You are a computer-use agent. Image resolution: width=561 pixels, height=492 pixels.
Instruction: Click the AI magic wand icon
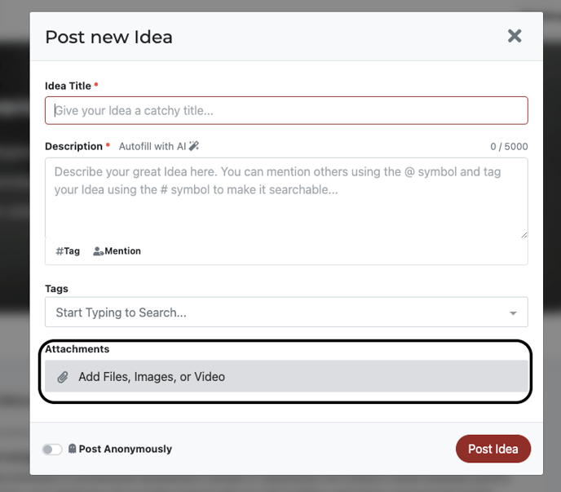click(193, 146)
